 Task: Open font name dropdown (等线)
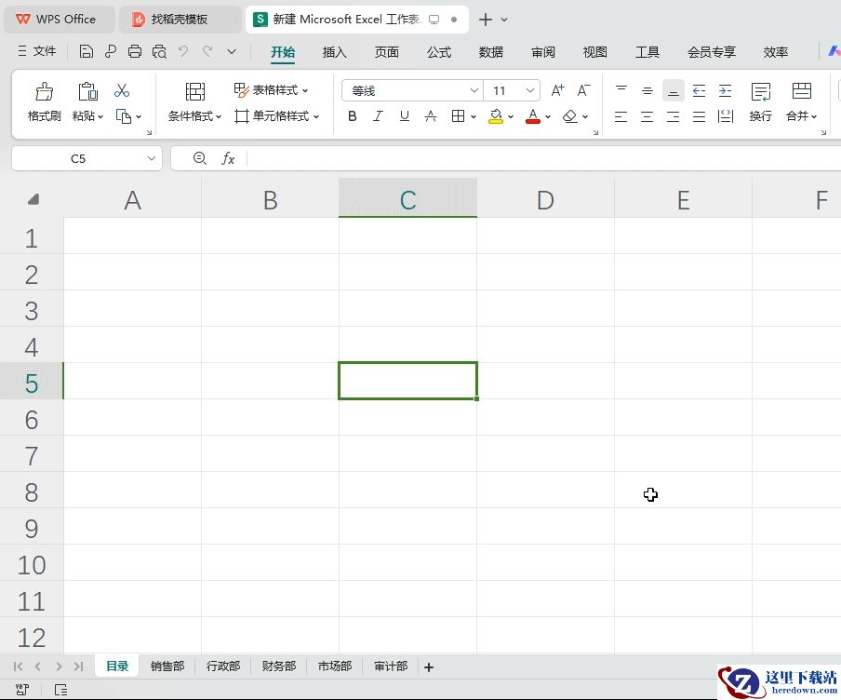point(474,90)
